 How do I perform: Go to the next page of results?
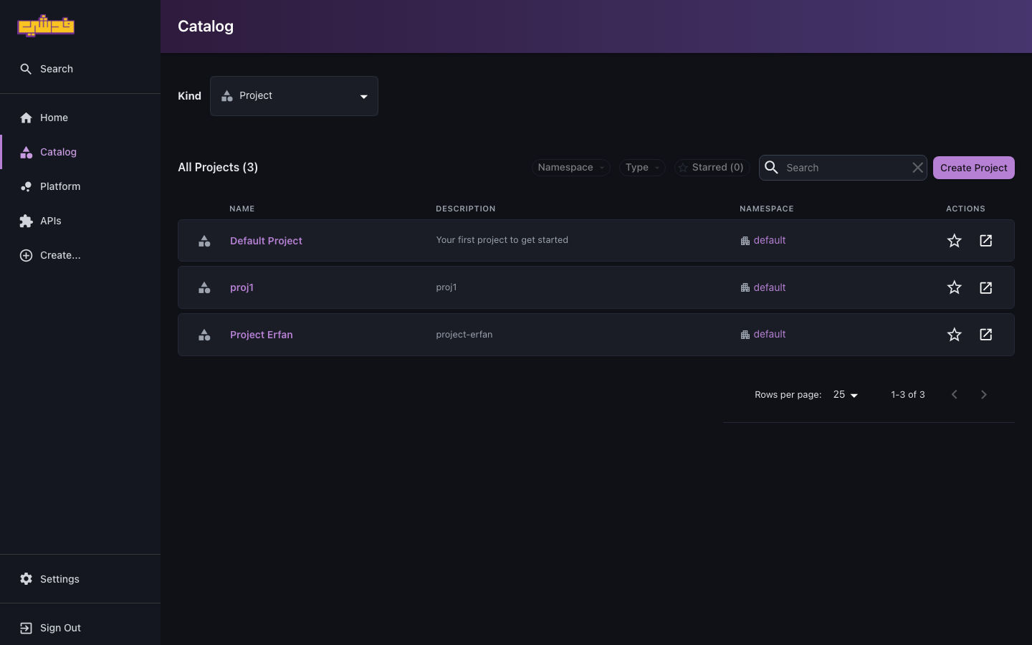[x=983, y=395]
